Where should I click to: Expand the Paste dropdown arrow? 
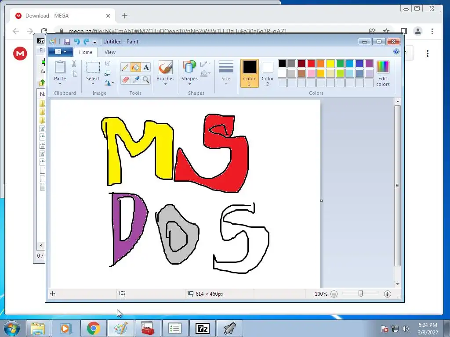(x=60, y=84)
